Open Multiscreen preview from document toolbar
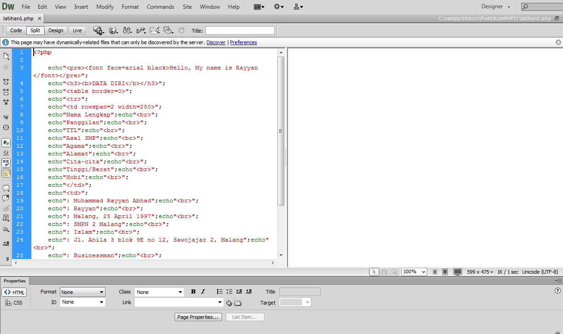The height and width of the screenshot is (334, 563). point(99,30)
